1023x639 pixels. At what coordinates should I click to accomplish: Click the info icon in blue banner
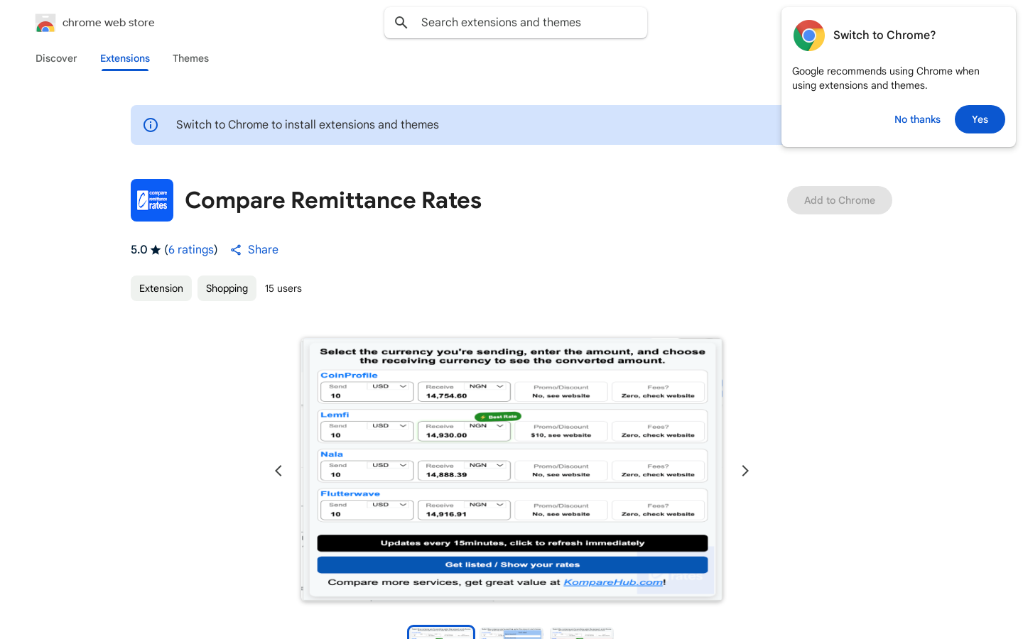coord(151,125)
